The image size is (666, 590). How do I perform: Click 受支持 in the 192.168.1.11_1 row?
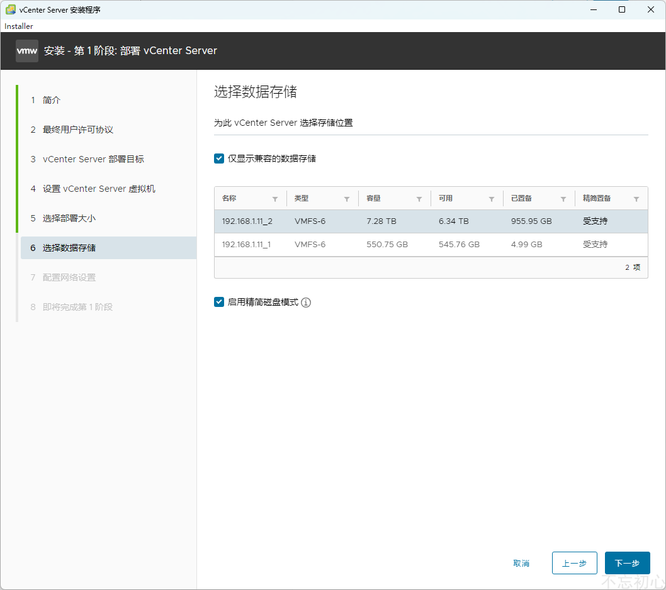595,245
